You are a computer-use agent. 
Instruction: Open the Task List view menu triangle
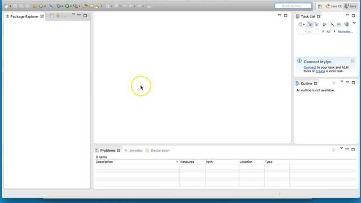coord(354,23)
